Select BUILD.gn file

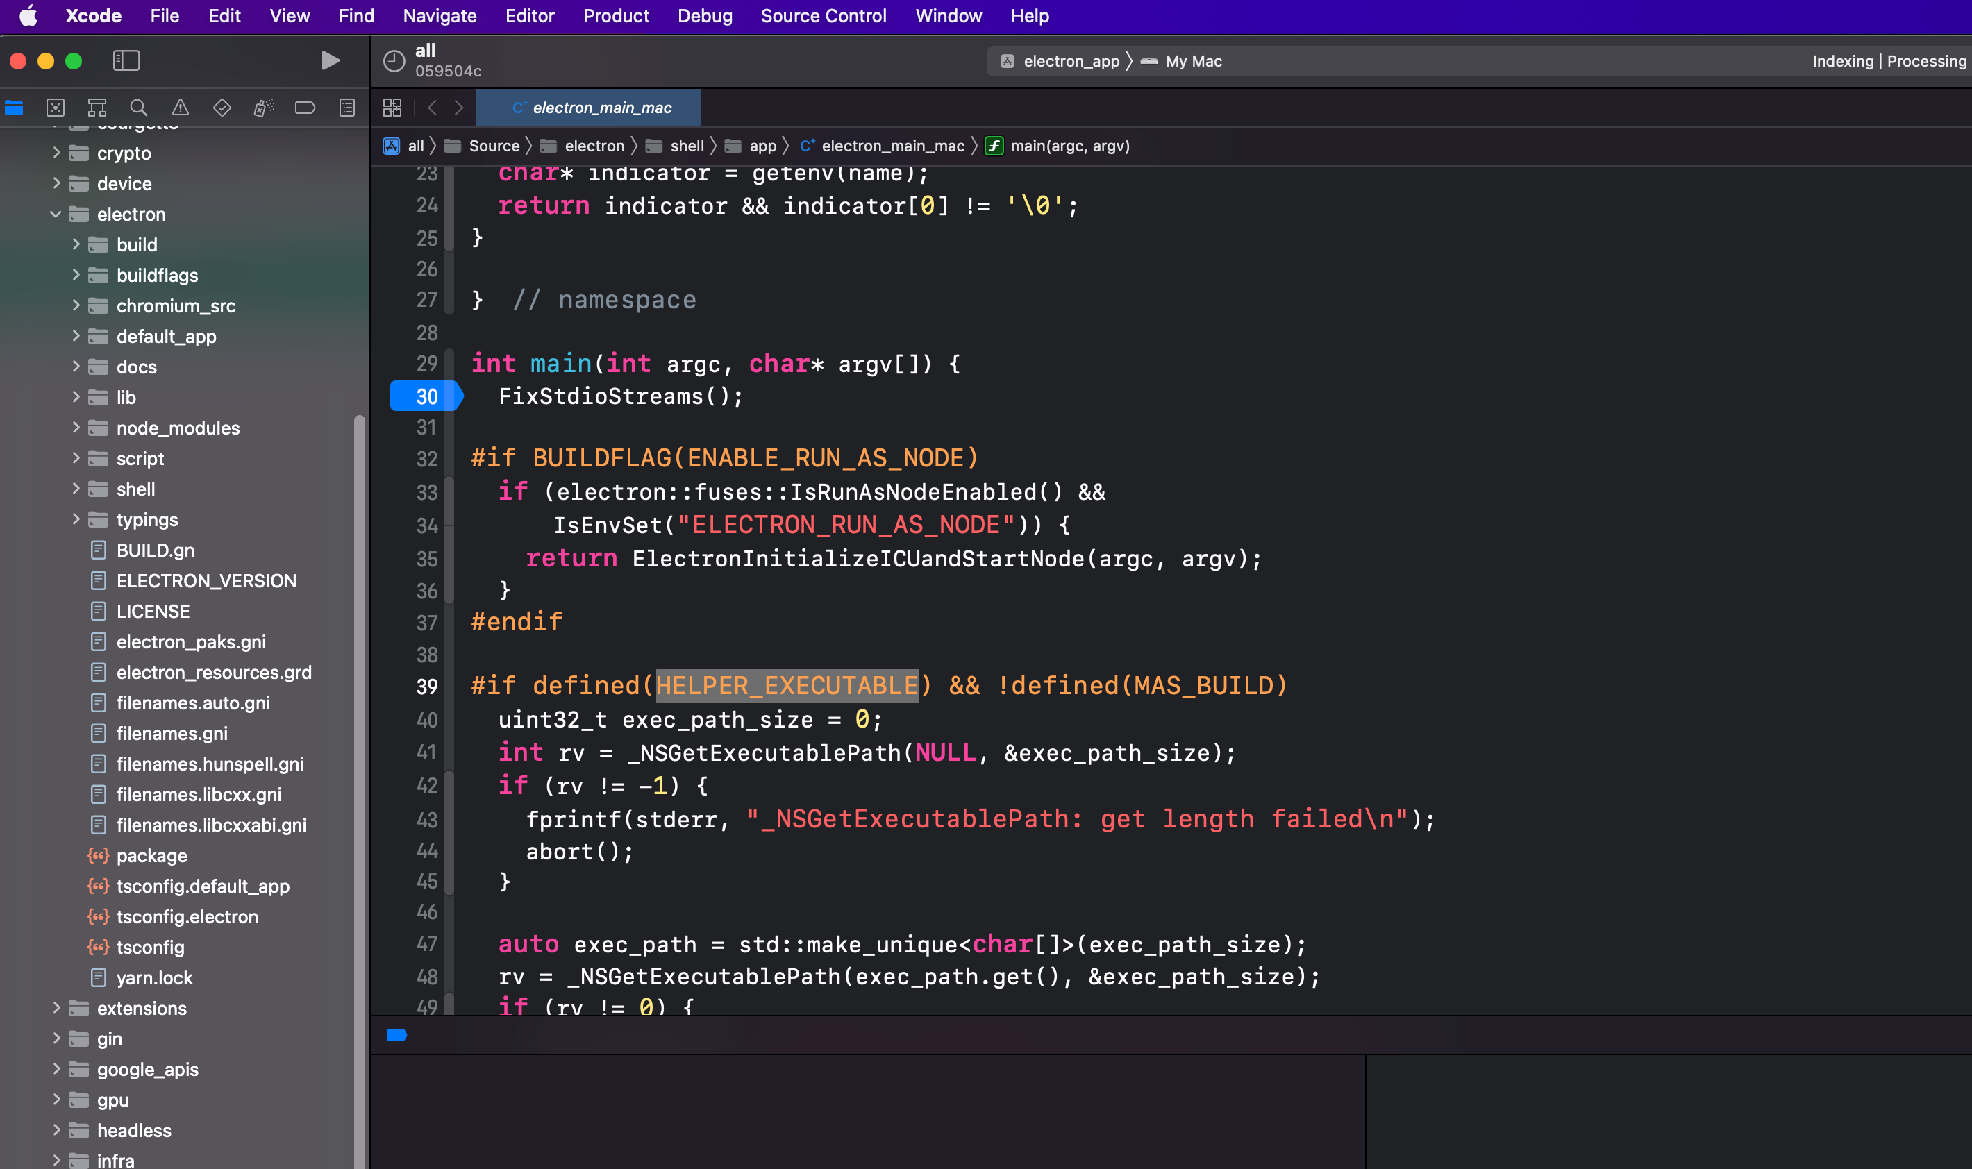tap(154, 550)
